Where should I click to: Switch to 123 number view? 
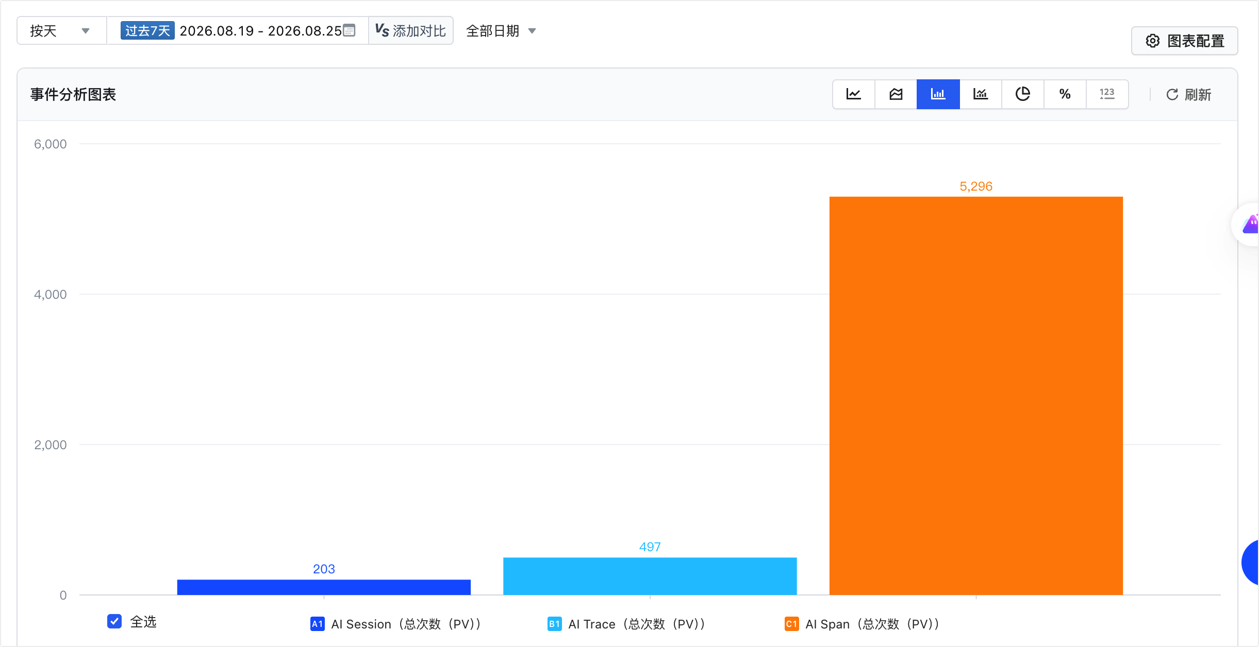pos(1107,94)
